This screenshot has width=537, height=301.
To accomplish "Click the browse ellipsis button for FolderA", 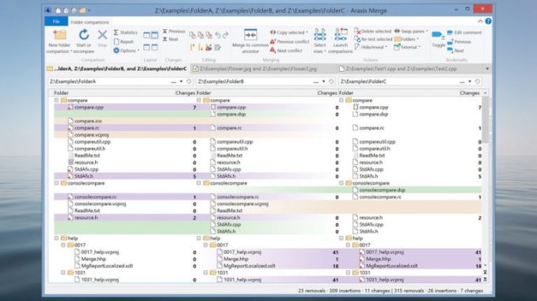I will coord(173,82).
